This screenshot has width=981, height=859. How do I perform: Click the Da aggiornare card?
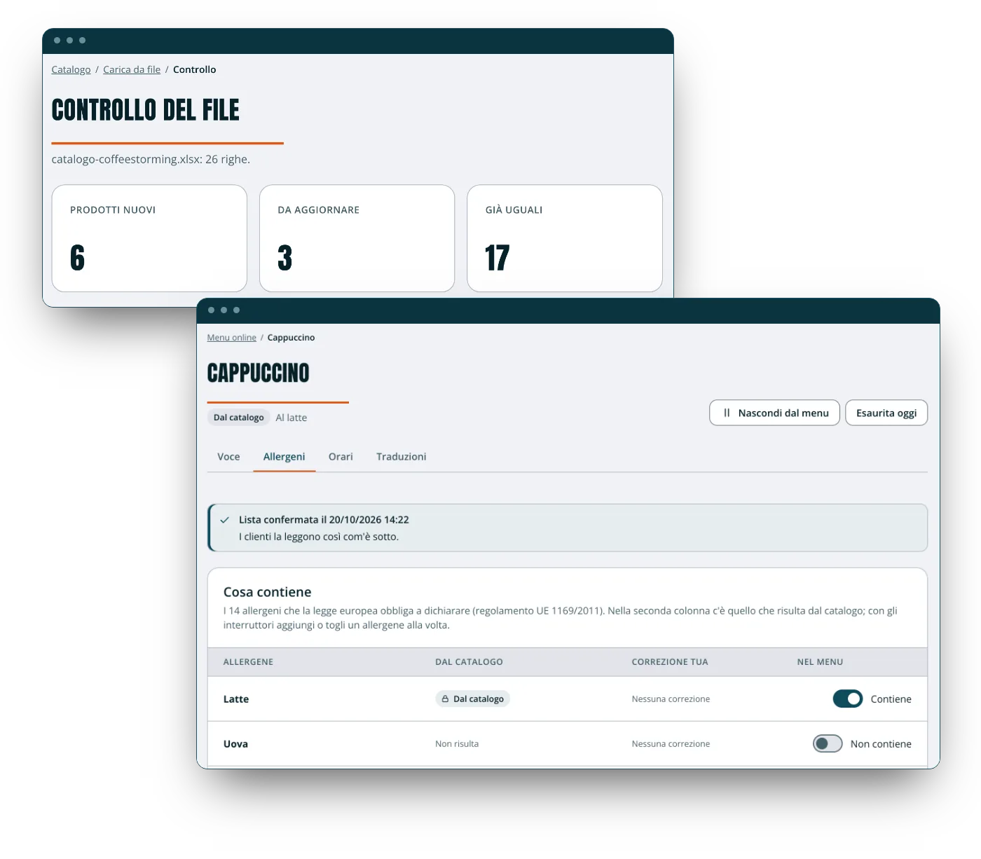(x=357, y=238)
